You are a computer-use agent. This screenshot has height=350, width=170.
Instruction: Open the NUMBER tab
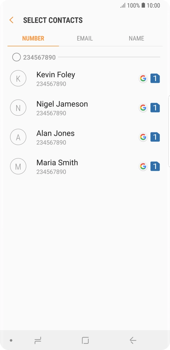click(x=33, y=38)
